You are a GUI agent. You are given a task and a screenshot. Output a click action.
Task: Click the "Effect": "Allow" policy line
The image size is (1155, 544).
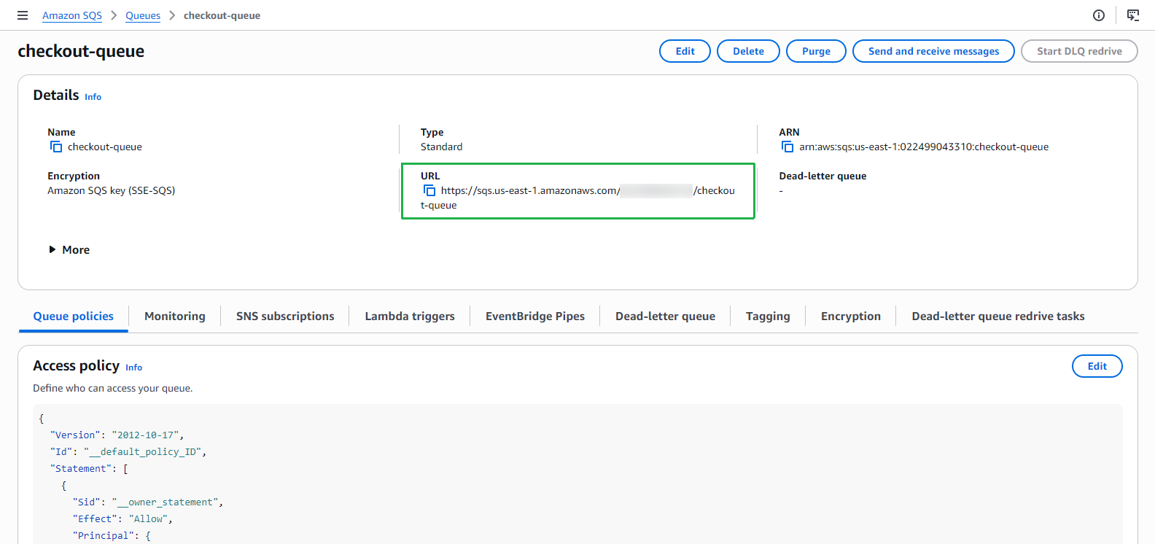122,519
